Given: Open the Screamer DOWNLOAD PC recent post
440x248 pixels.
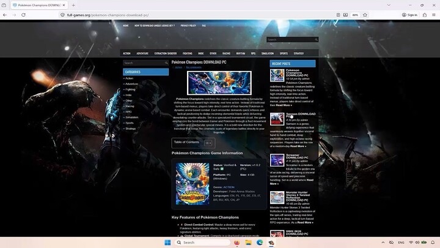Looking at the screenshot, I should 297,156.
